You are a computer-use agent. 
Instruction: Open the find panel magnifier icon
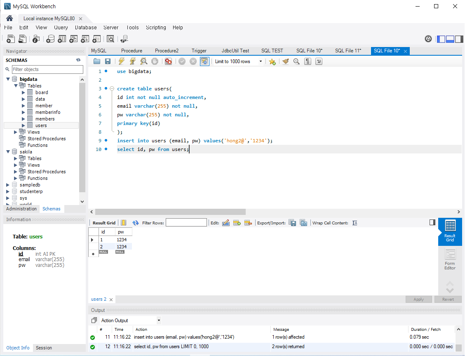tap(296, 61)
